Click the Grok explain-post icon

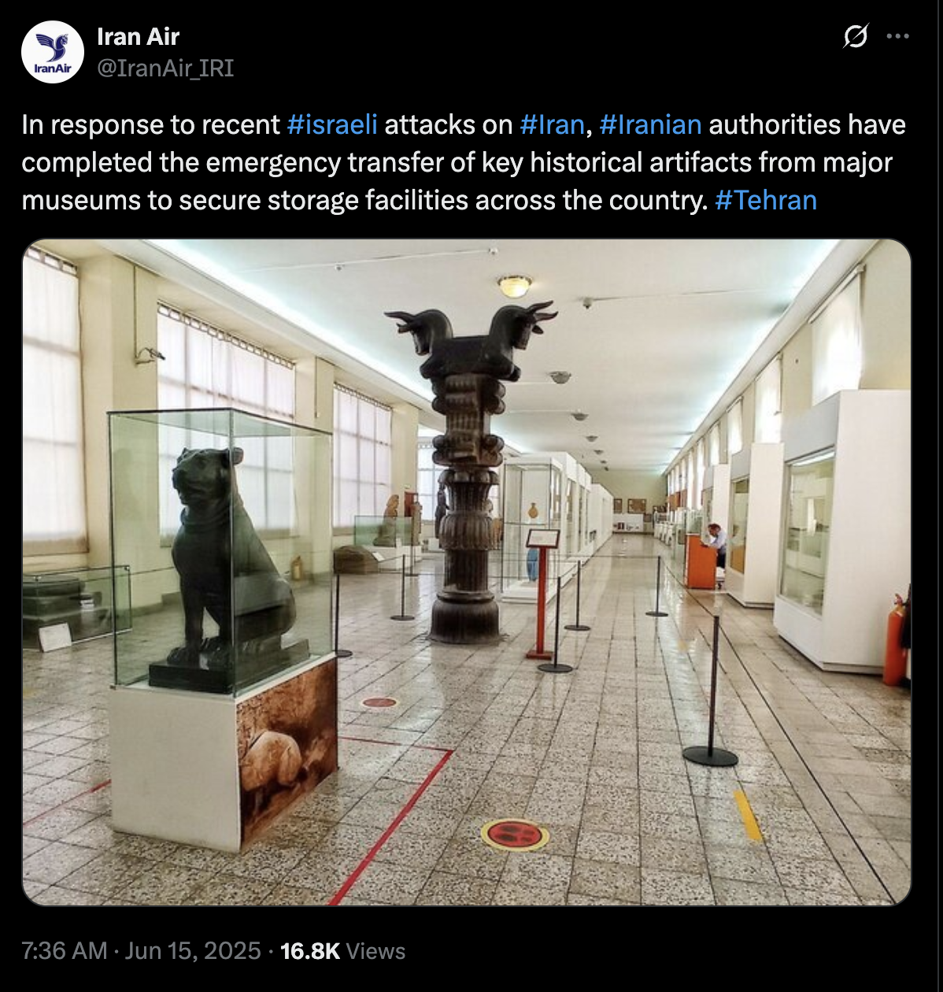click(x=855, y=37)
